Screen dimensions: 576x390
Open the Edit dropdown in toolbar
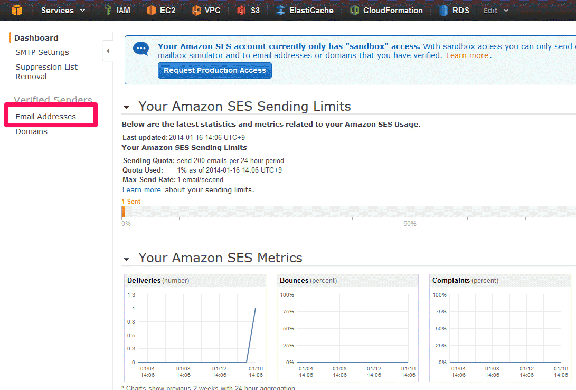point(496,11)
